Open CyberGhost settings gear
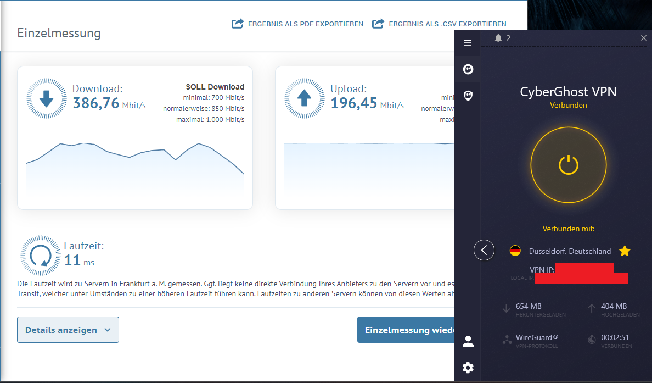The image size is (652, 383). pos(468,368)
